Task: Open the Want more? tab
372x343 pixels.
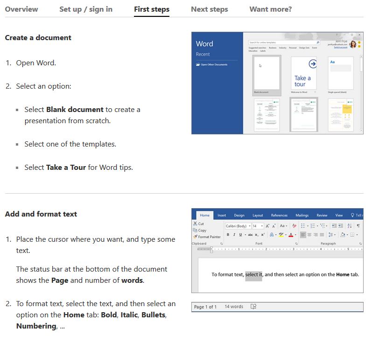Action: click(x=270, y=9)
